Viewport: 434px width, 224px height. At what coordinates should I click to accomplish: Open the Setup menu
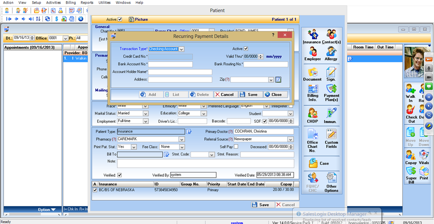[36, 3]
